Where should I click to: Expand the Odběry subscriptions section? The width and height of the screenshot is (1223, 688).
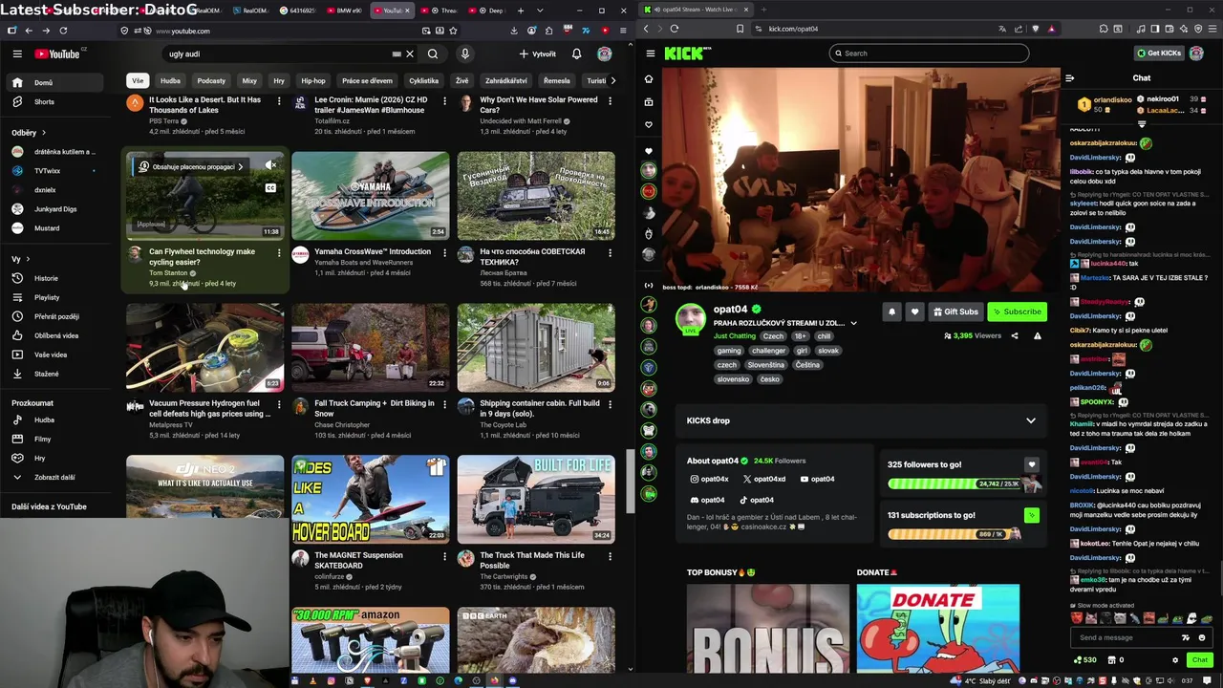coord(29,133)
